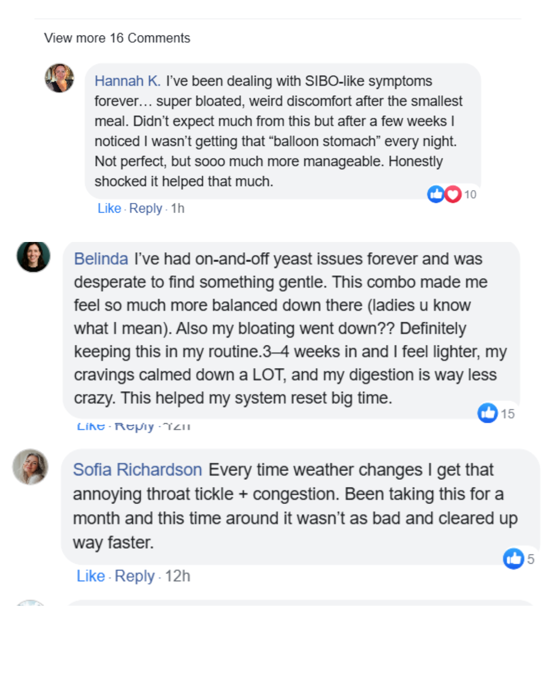Reply to Sofia Richardson's comment
This screenshot has width=556, height=695.
tap(134, 576)
